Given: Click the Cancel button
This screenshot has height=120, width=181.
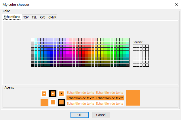Looking at the screenshot, I should (101, 115).
